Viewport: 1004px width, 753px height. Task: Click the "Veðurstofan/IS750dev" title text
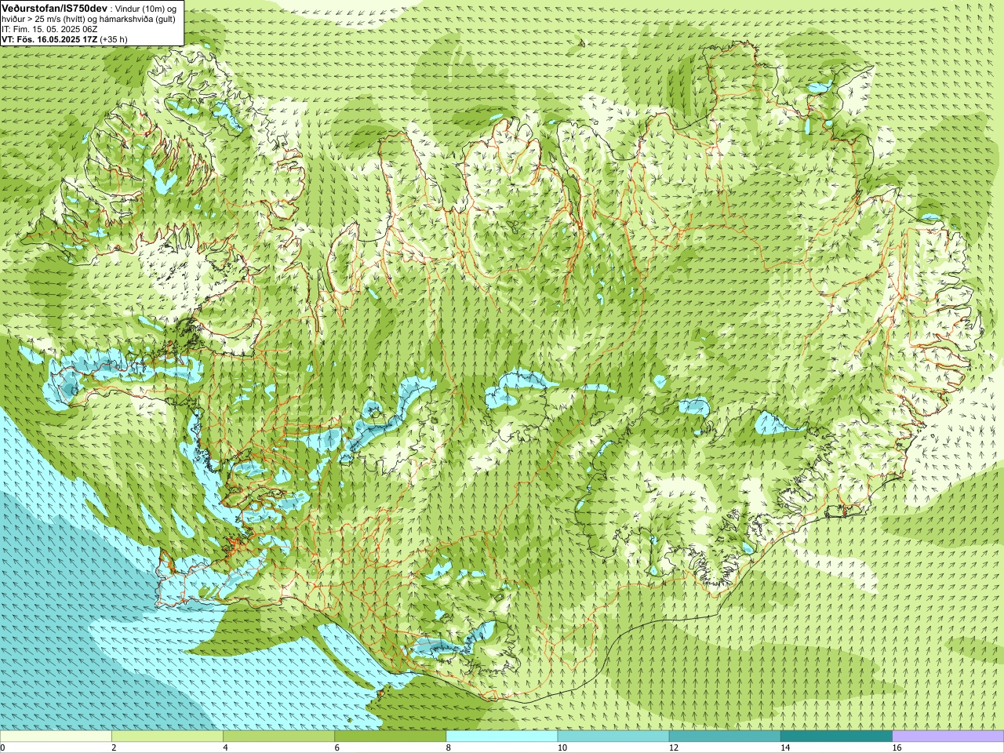coord(54,8)
